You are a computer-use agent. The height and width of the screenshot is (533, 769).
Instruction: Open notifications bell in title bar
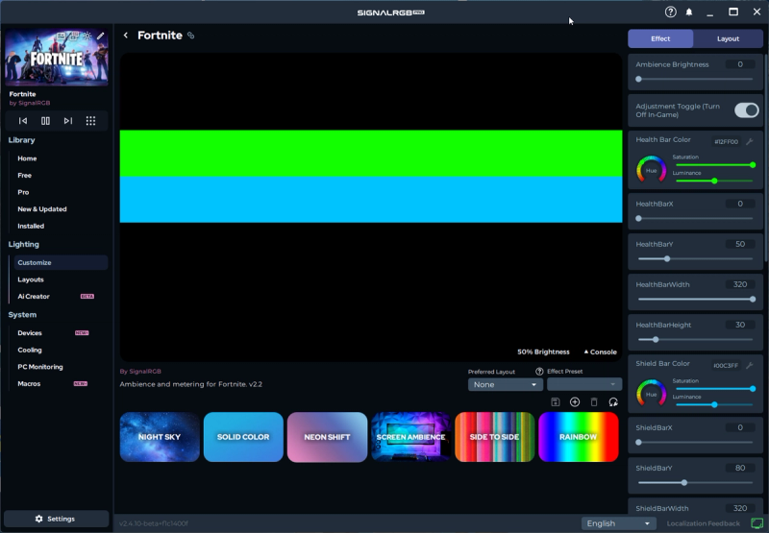point(689,12)
